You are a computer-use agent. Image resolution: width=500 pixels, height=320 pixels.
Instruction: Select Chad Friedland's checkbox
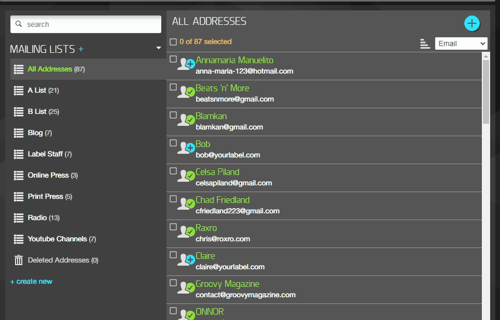(173, 199)
